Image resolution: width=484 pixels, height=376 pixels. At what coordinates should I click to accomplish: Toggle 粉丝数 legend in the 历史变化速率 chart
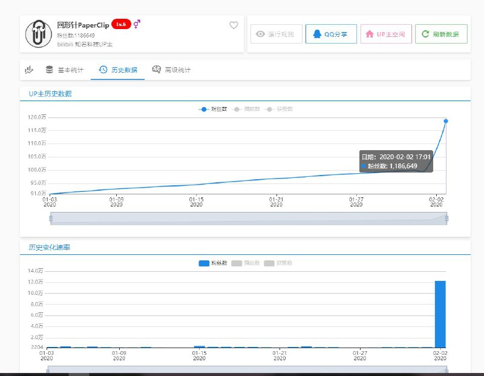212,263
